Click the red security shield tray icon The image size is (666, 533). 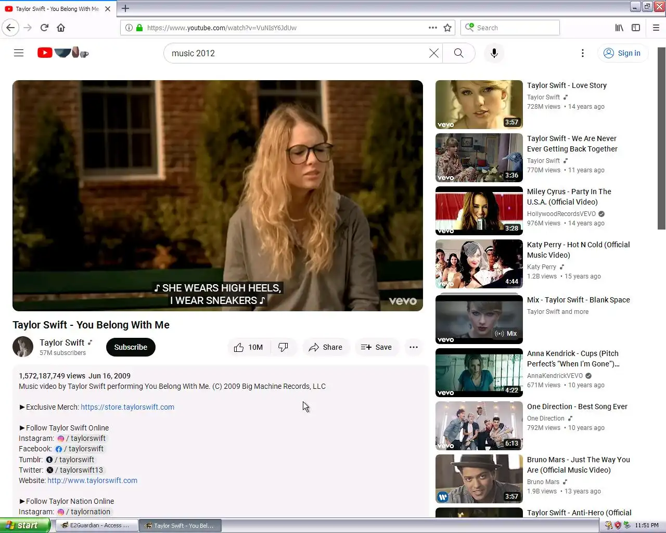click(x=618, y=525)
